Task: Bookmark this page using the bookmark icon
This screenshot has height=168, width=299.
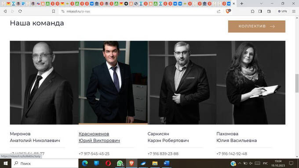Action: click(53, 11)
